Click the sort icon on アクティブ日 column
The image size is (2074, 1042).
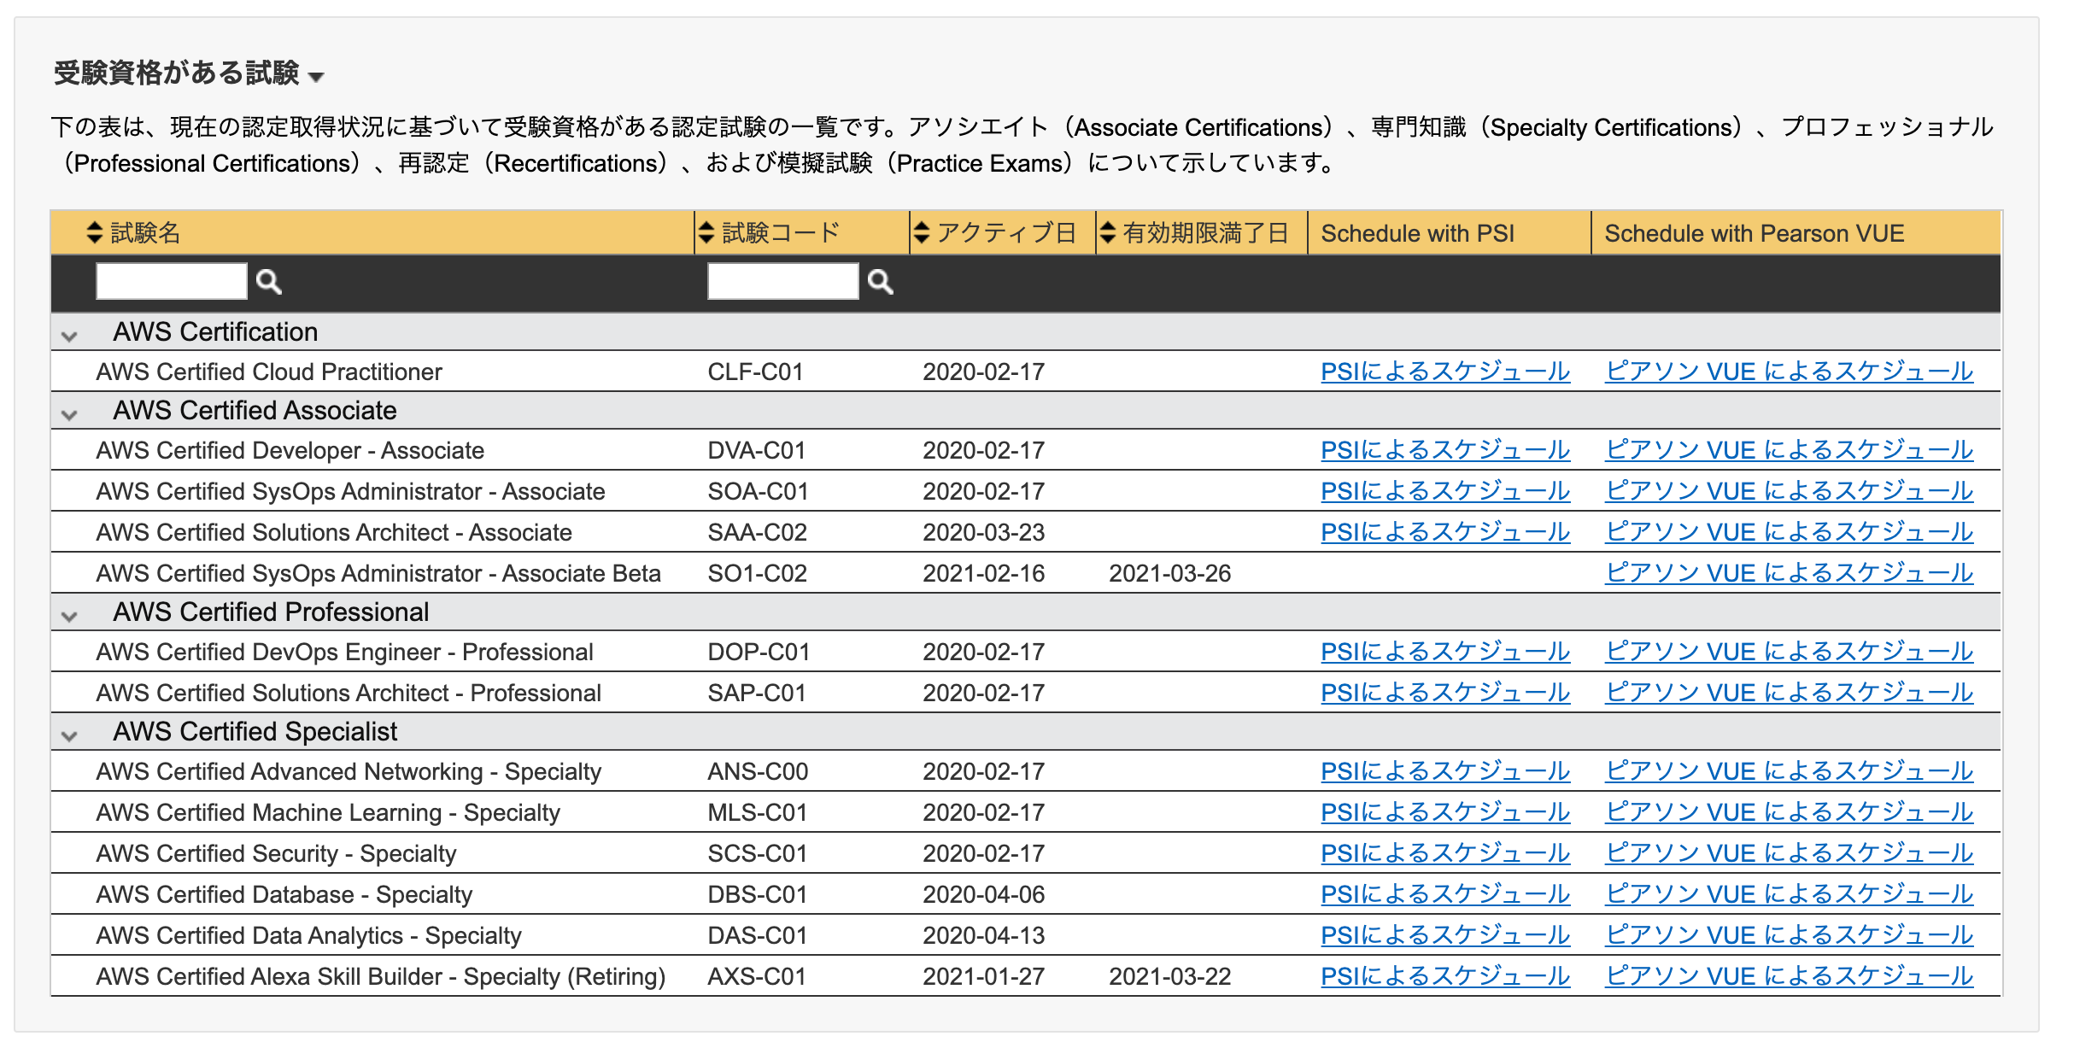tap(922, 231)
